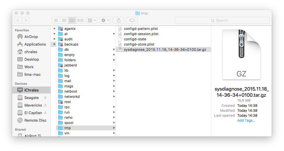Expand the folders directory arrow
Image resolution: width=284 pixels, height=151 pixels.
[x=114, y=60]
